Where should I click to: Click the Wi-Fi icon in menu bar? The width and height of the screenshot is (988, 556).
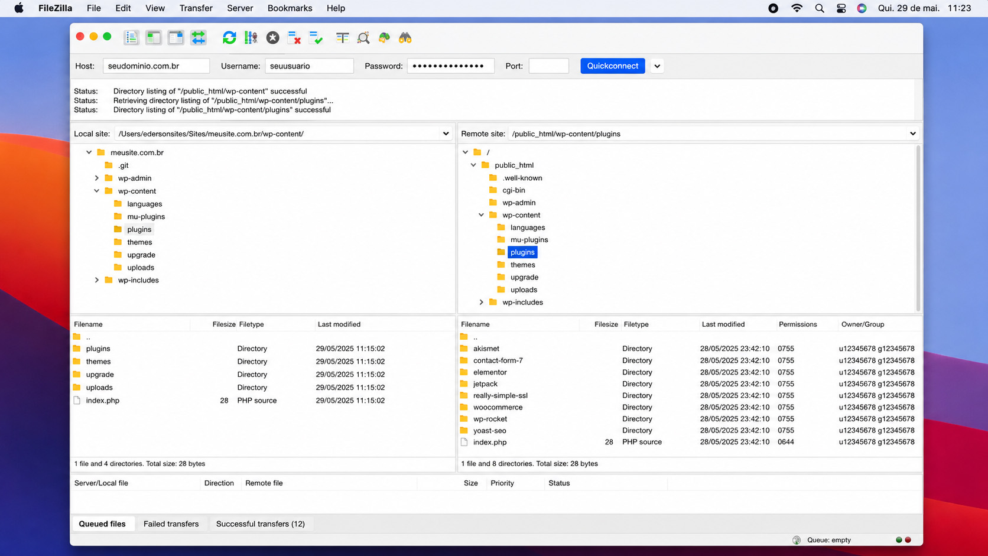coord(797,8)
